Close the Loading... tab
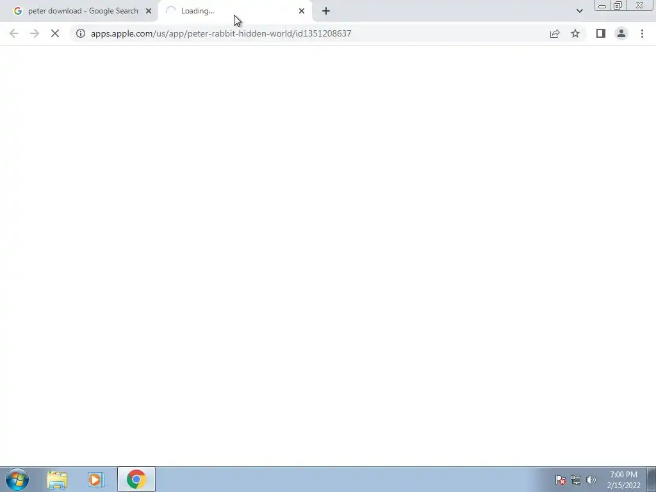Screen dimensions: 656x492 302,11
